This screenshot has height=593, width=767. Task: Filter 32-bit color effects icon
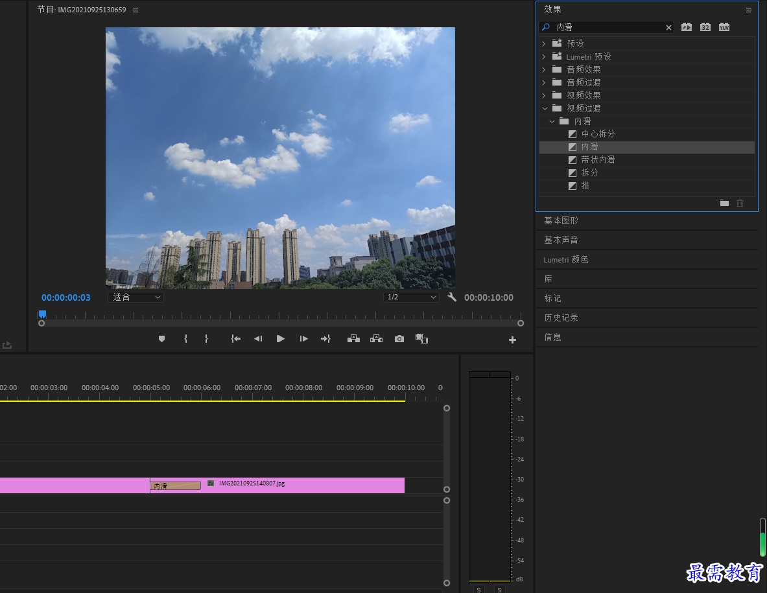(x=705, y=27)
